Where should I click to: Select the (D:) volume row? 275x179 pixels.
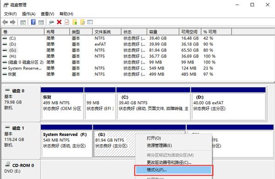(116, 44)
